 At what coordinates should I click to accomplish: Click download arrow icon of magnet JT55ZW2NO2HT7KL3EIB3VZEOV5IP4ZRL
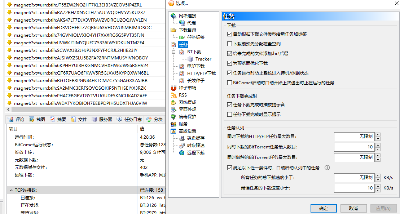click(x=10, y=5)
